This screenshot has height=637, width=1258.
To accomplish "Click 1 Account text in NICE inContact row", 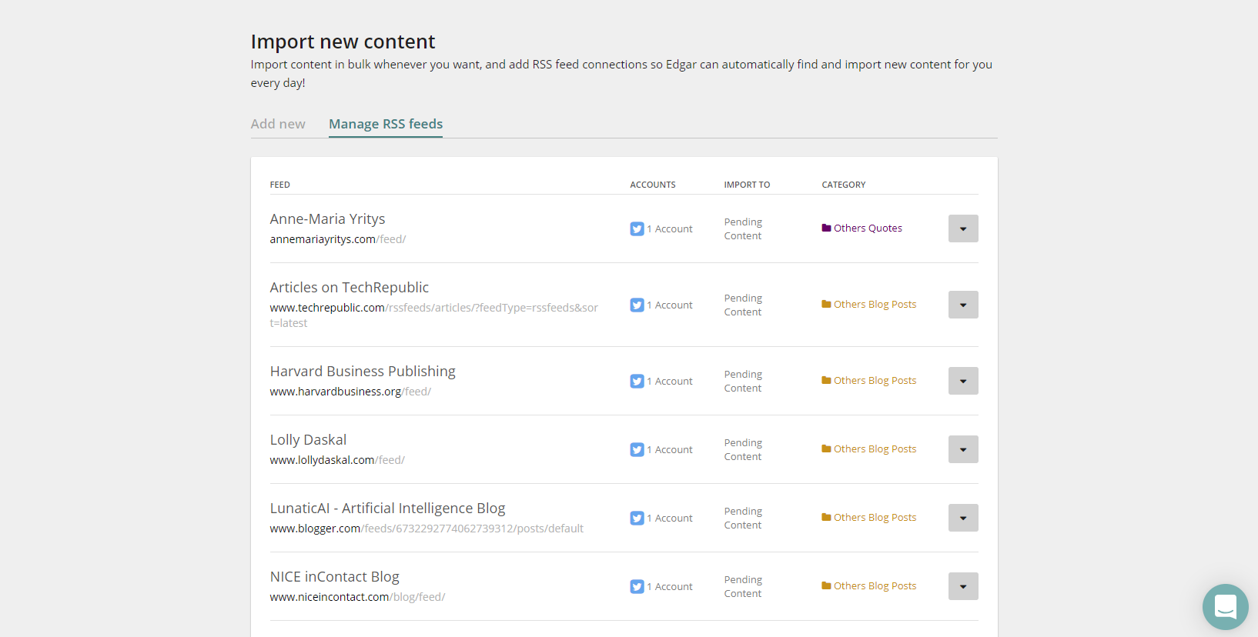I will tap(670, 587).
